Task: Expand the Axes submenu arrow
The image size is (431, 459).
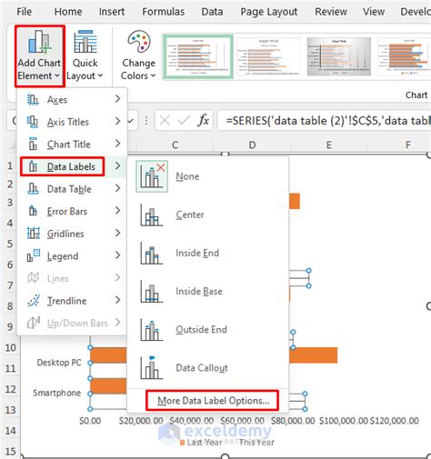Action: coord(118,99)
